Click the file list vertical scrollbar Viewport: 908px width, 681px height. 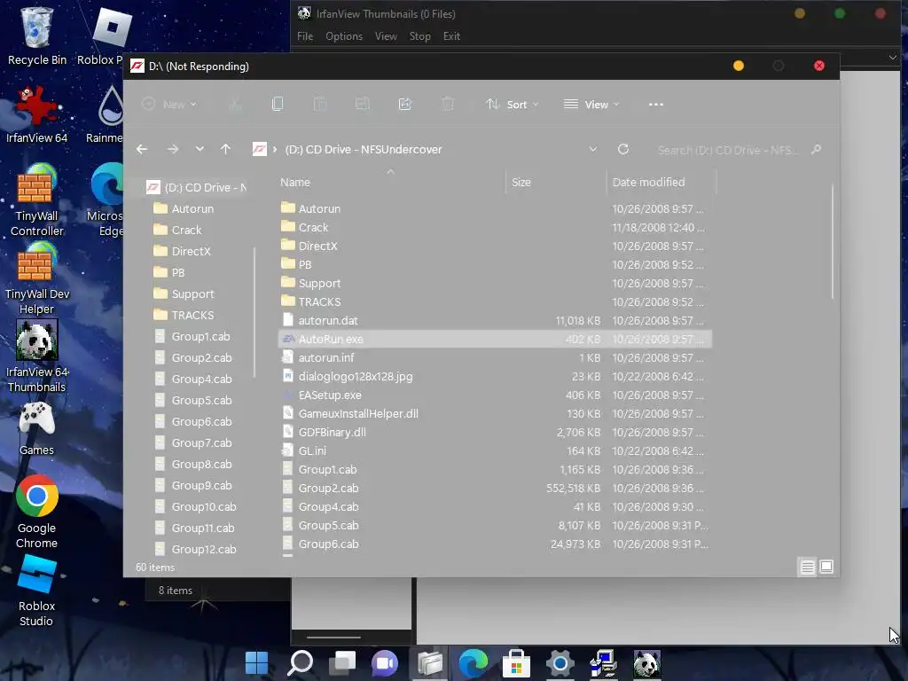coord(833,241)
